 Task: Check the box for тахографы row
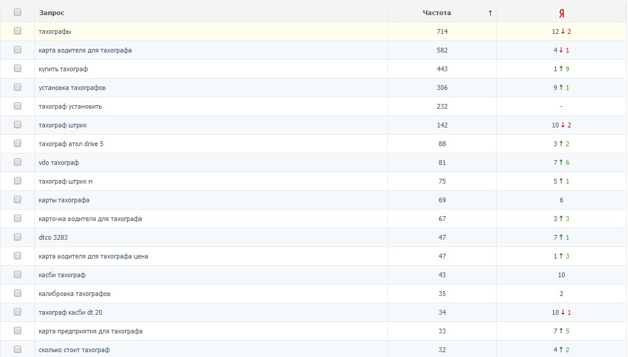tap(18, 31)
